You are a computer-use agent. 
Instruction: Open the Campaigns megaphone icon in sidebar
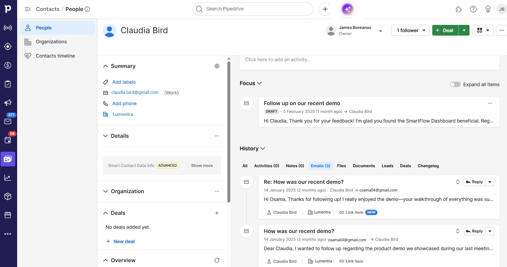pos(8,103)
